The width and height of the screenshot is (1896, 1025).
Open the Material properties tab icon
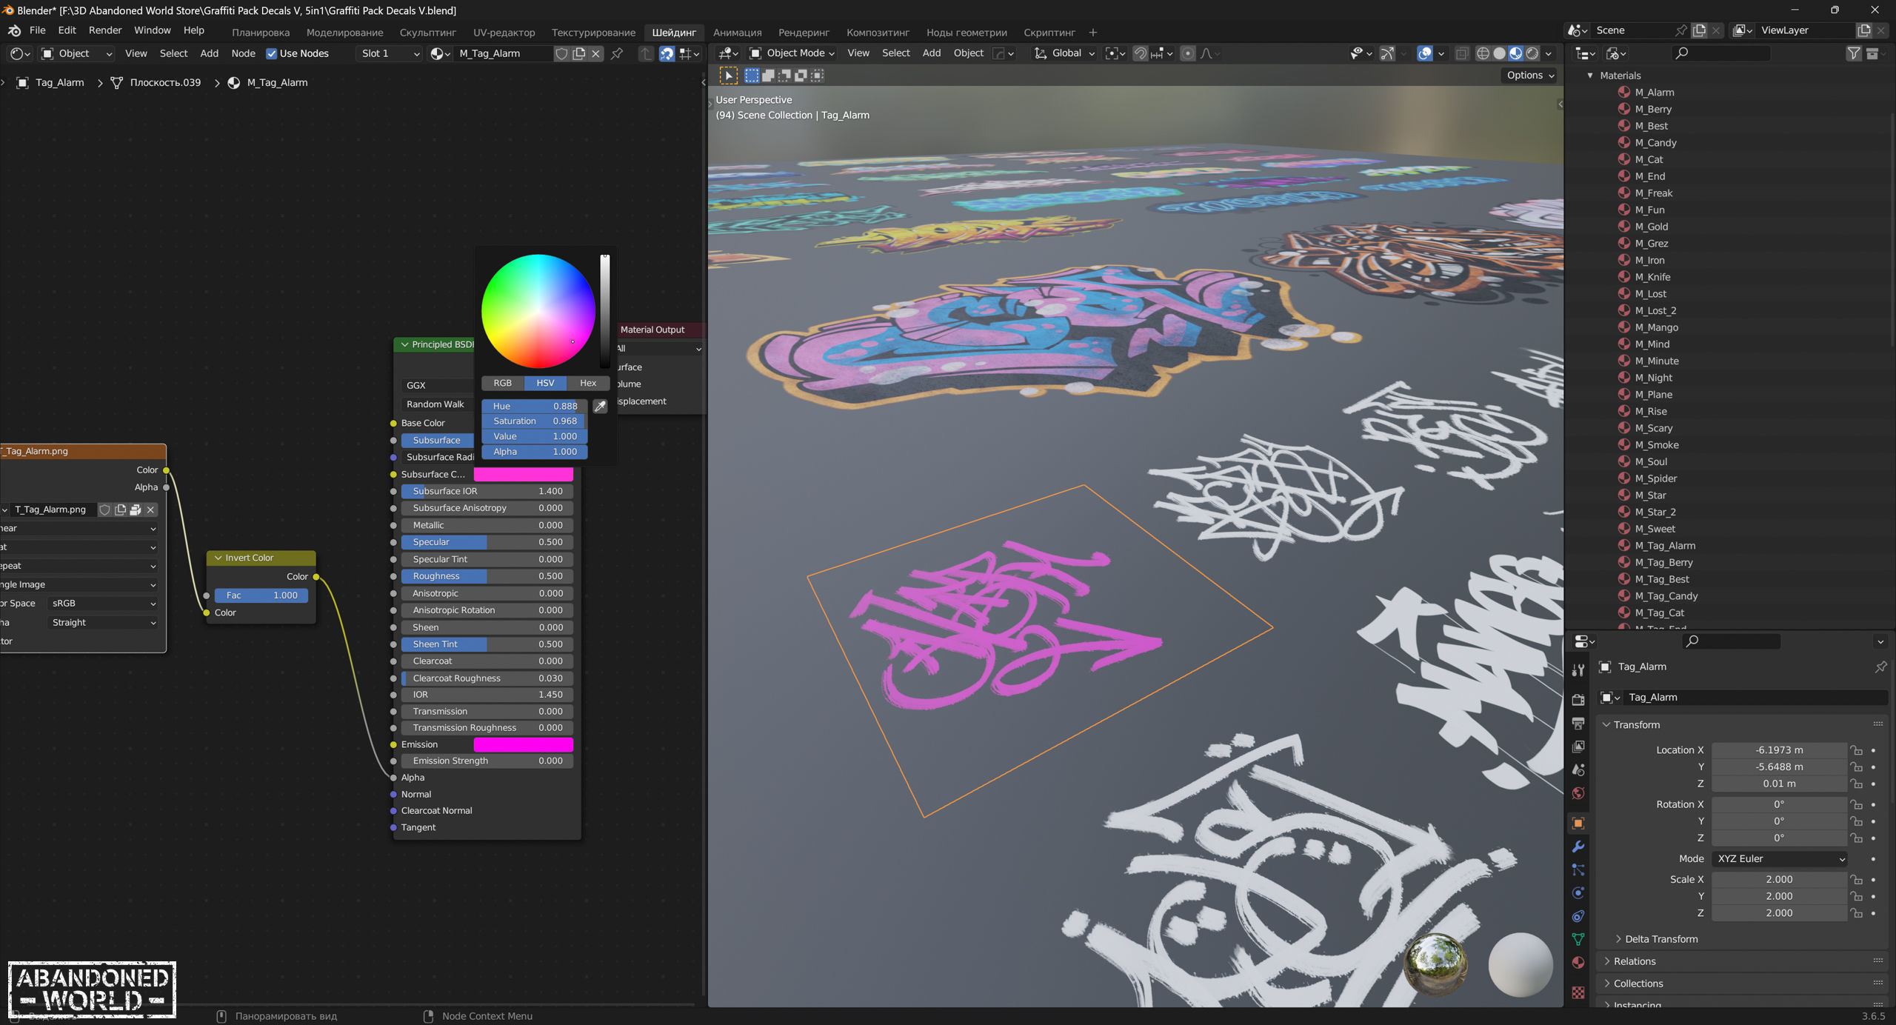click(1578, 962)
